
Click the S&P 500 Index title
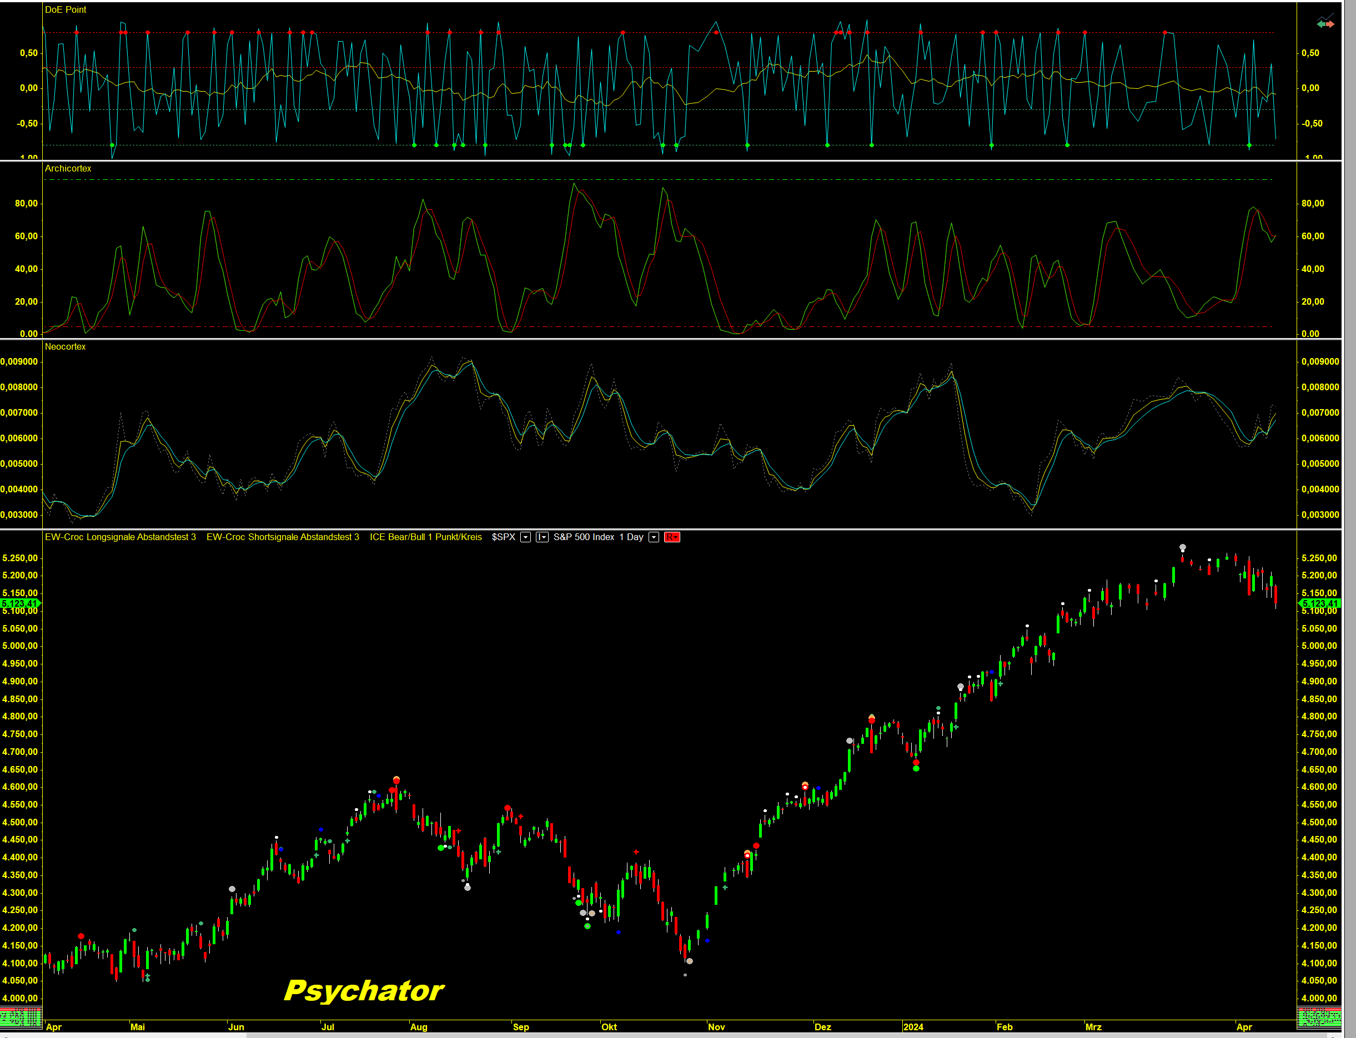584,537
